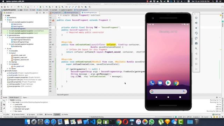Viewport: 224px width, 126px height.
Task: Click the Make Project hammer icon
Action: tap(22, 7)
